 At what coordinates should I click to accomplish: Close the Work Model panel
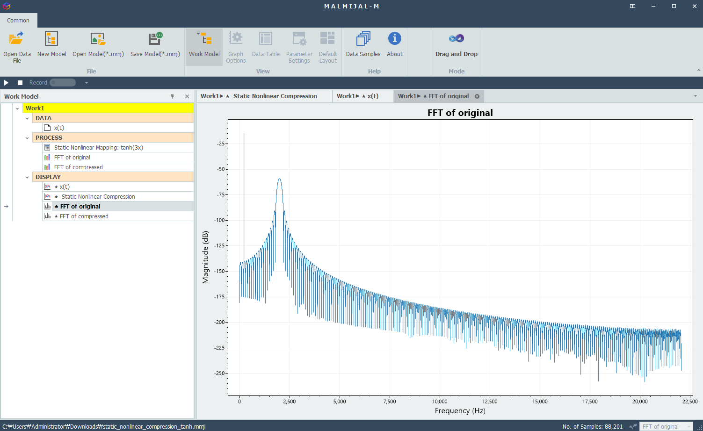coord(187,96)
